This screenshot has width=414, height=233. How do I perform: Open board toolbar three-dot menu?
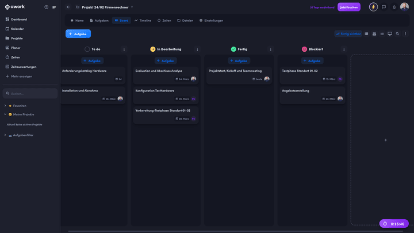coord(405,34)
